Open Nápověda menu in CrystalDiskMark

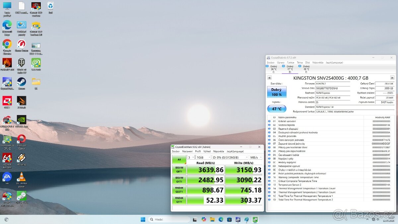(219, 151)
